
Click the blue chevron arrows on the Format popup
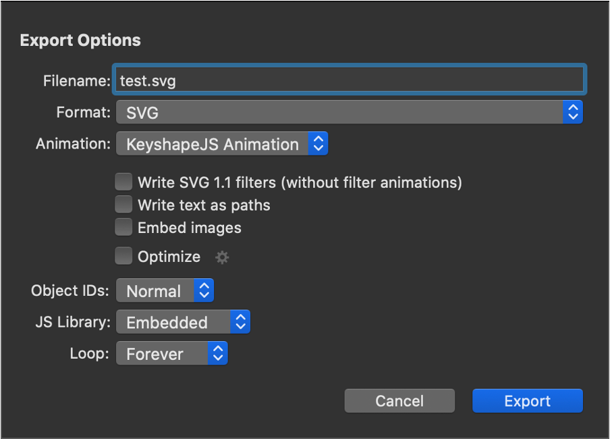pyautogui.click(x=573, y=112)
